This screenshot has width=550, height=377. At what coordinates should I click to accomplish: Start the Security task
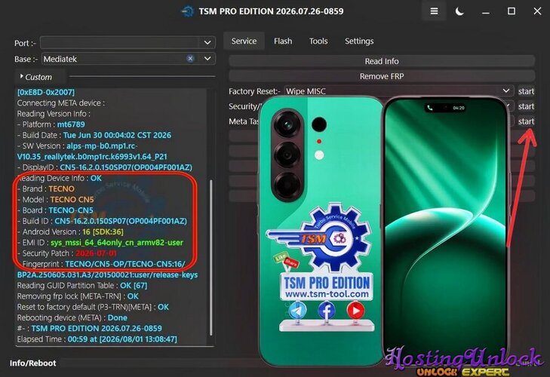click(x=526, y=106)
